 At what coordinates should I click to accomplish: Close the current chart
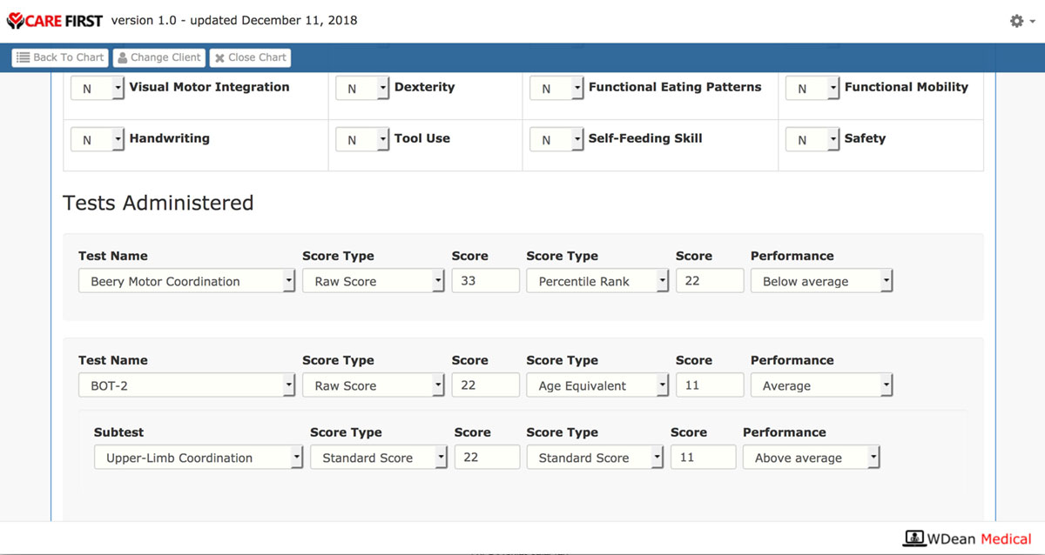coord(250,57)
